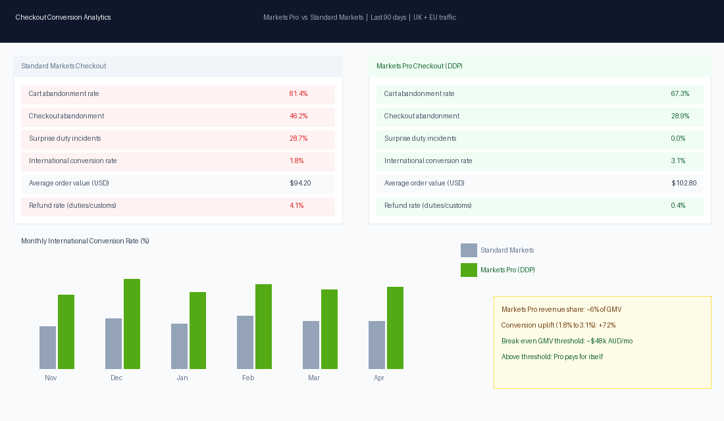
Task: Select the $102.80 average order value
Action: [x=684, y=184]
